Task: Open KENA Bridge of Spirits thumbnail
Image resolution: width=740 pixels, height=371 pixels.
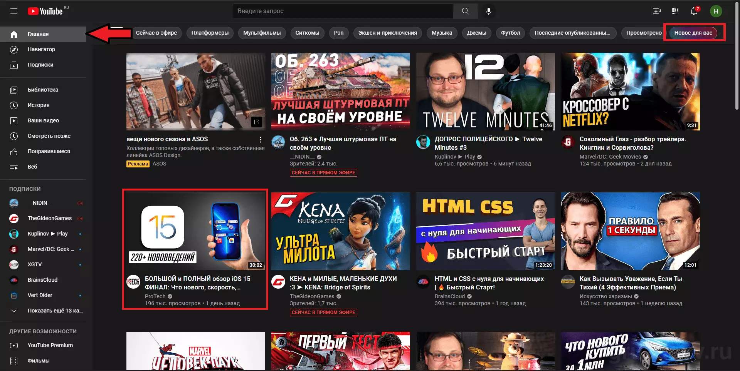Action: pyautogui.click(x=341, y=231)
